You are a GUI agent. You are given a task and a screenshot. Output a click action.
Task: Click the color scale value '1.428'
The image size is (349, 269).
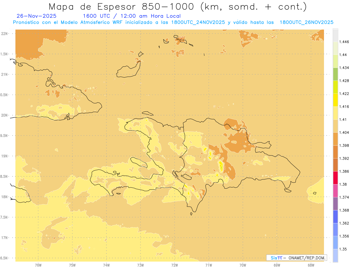344,81
